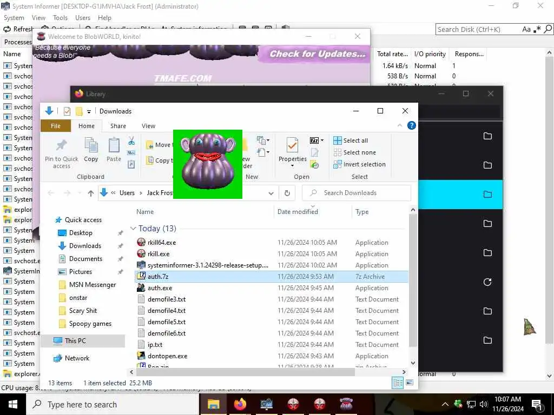Open Windows Start menu
The image size is (554, 415).
(13, 404)
